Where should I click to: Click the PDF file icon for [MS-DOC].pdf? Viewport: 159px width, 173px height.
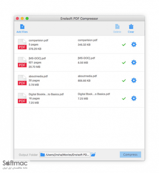click(x=22, y=62)
